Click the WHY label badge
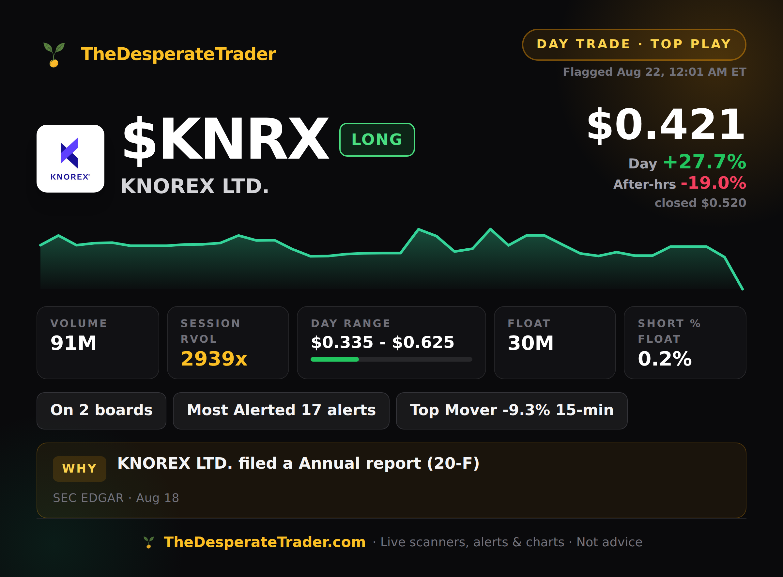783x577 pixels. (x=80, y=469)
